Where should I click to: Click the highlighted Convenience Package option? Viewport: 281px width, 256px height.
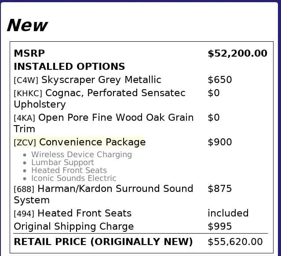[x=80, y=142]
